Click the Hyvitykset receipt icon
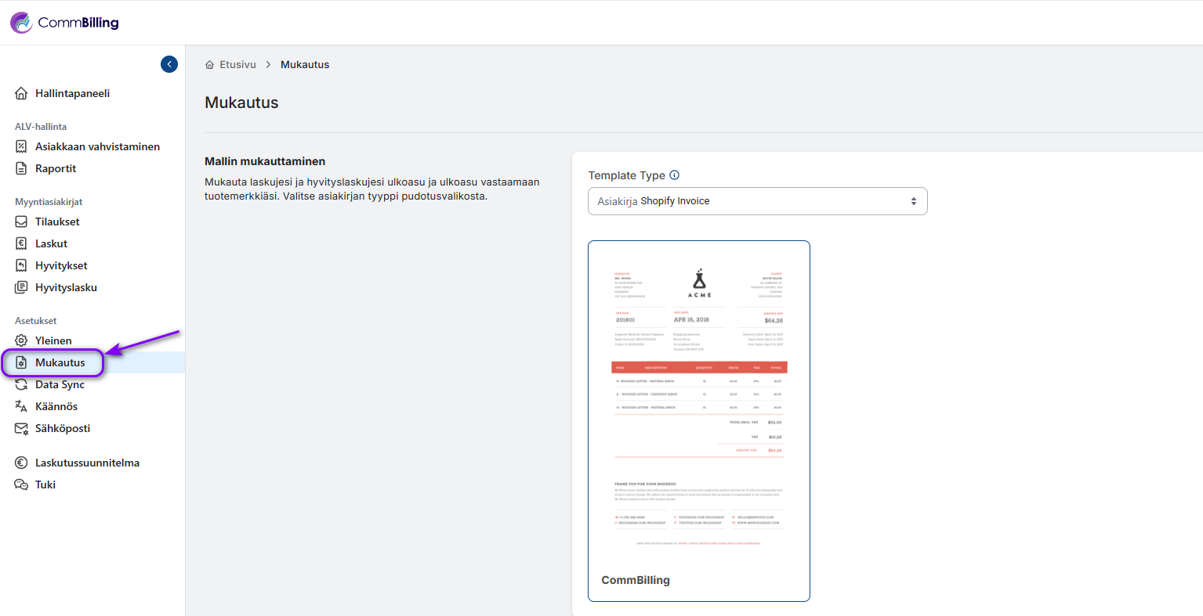This screenshot has height=616, width=1203. (x=21, y=266)
